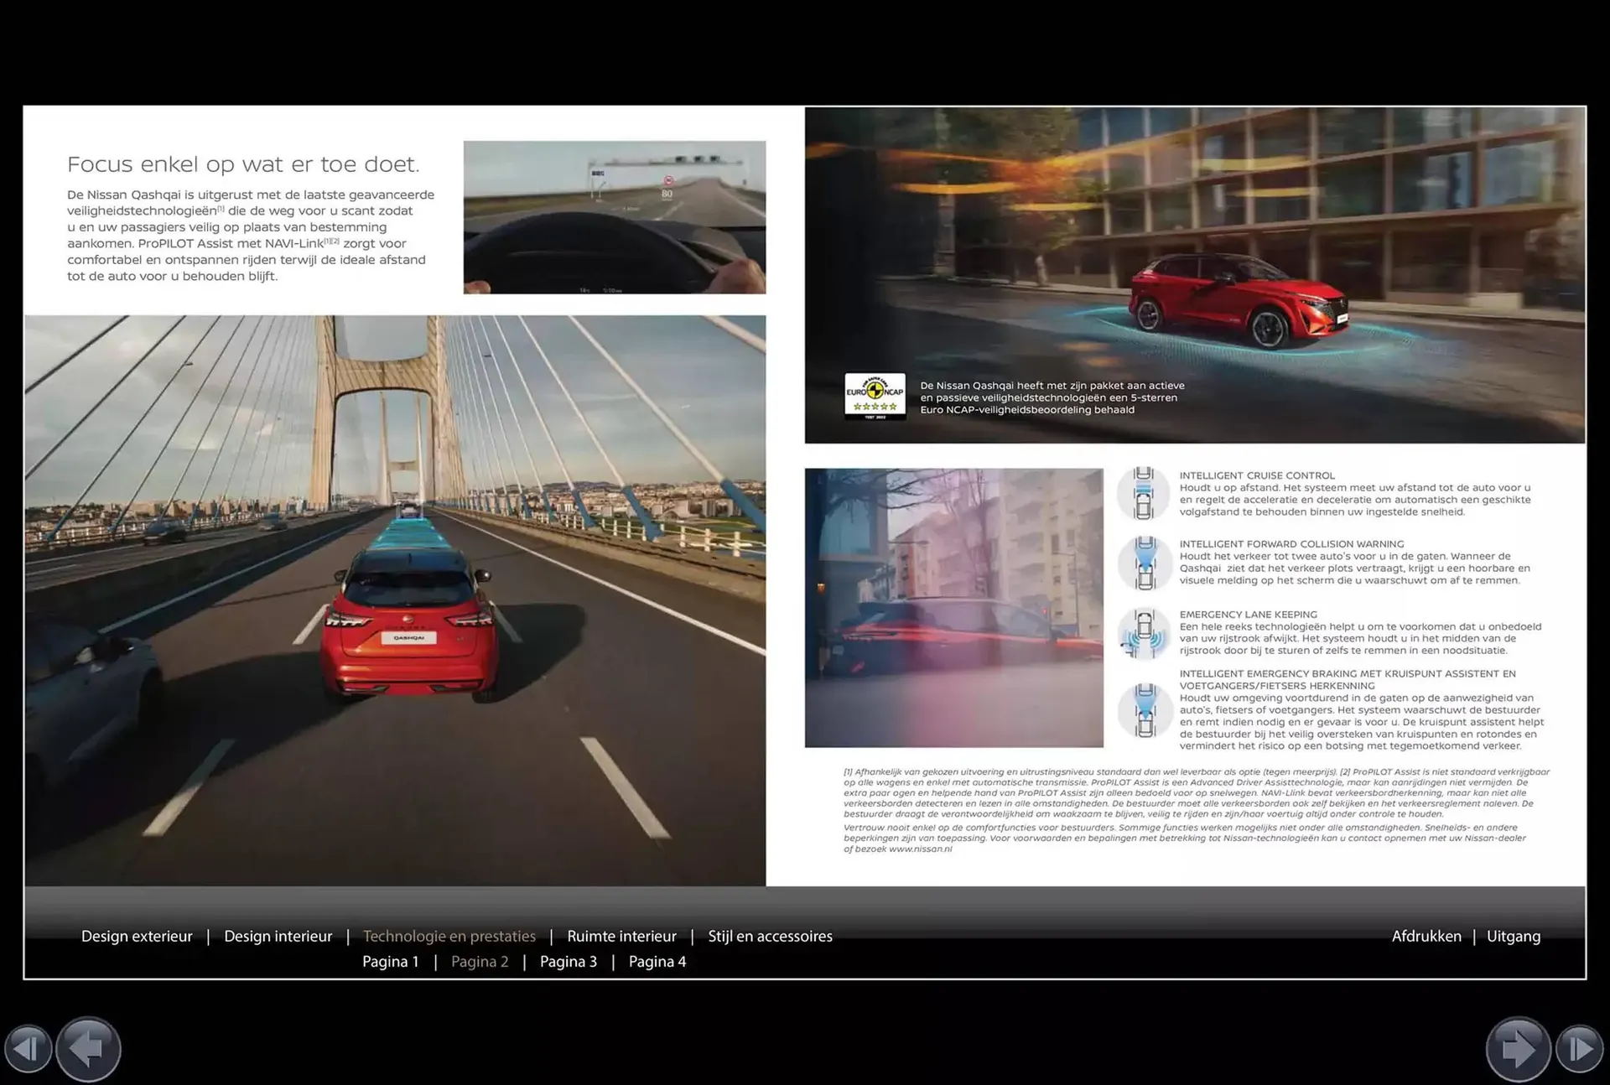1610x1085 pixels.
Task: Open the Stijl en accessoires section
Action: point(770,936)
